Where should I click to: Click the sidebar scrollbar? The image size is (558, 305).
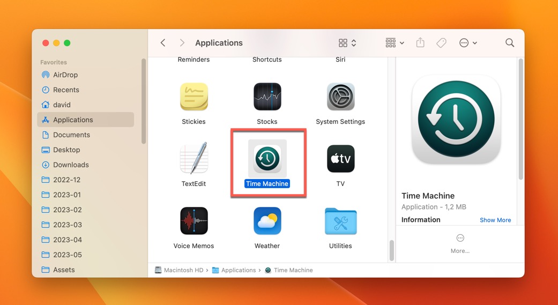coord(144,101)
